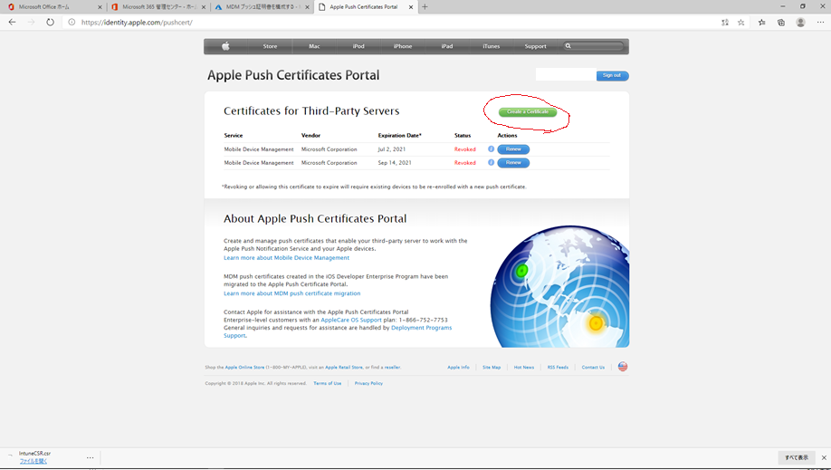Viewport: 831px width, 470px height.
Task: Add this page to favorites
Action: 740,23
